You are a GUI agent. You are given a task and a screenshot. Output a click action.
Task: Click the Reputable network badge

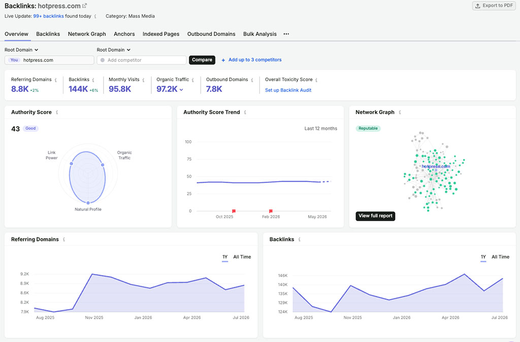tap(368, 128)
